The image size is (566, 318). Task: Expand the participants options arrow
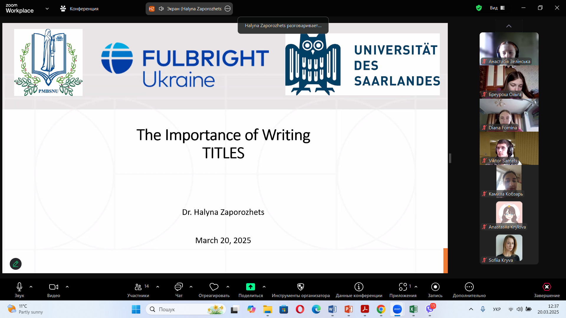(158, 286)
